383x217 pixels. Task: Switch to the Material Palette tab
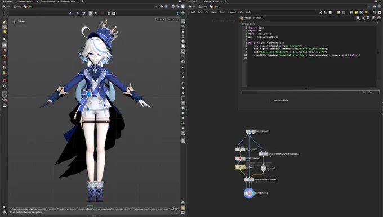pos(211,1)
